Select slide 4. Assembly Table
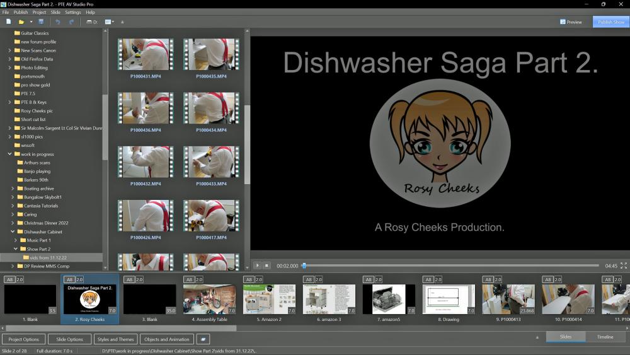The height and width of the screenshot is (355, 630). coord(209,300)
